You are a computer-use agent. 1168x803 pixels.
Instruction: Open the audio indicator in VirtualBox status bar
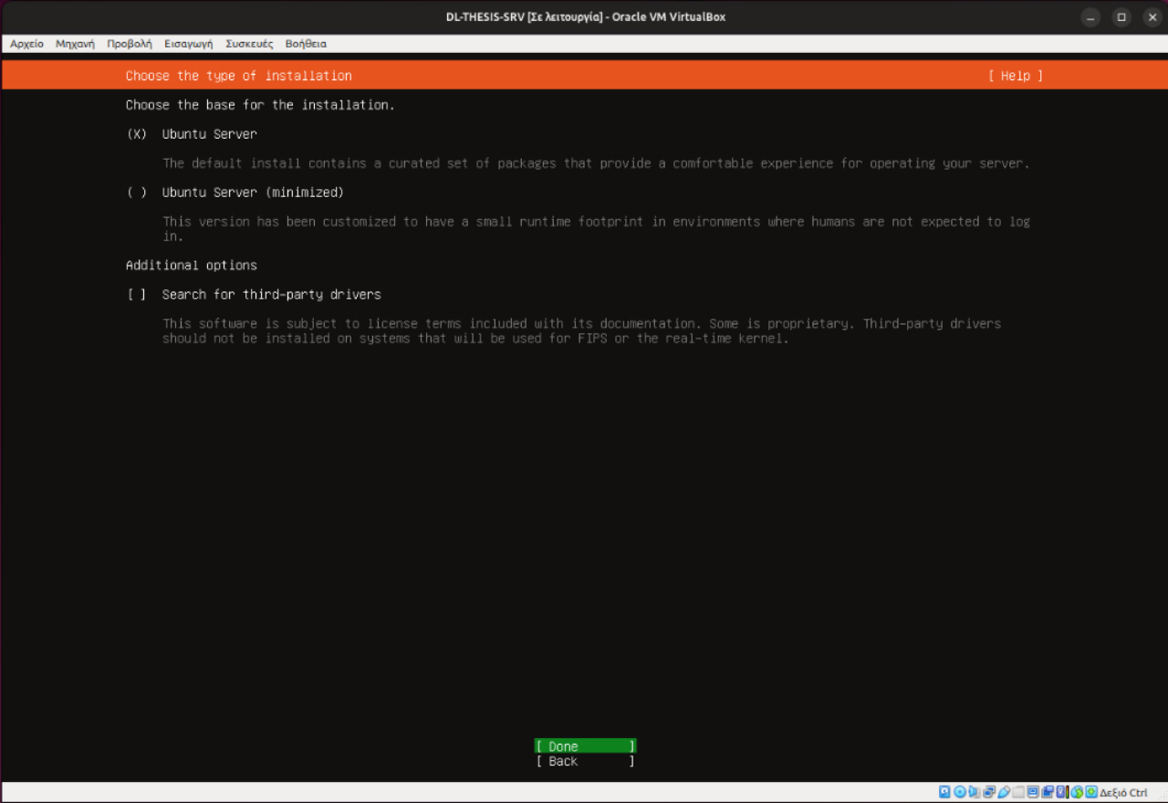click(975, 792)
